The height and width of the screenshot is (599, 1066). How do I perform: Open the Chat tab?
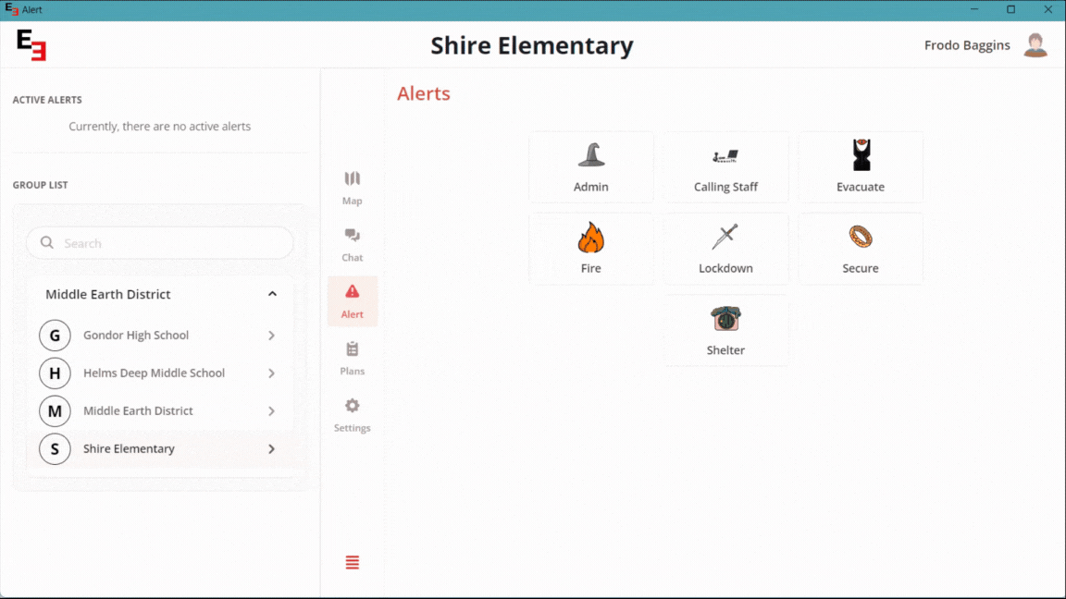[353, 245]
